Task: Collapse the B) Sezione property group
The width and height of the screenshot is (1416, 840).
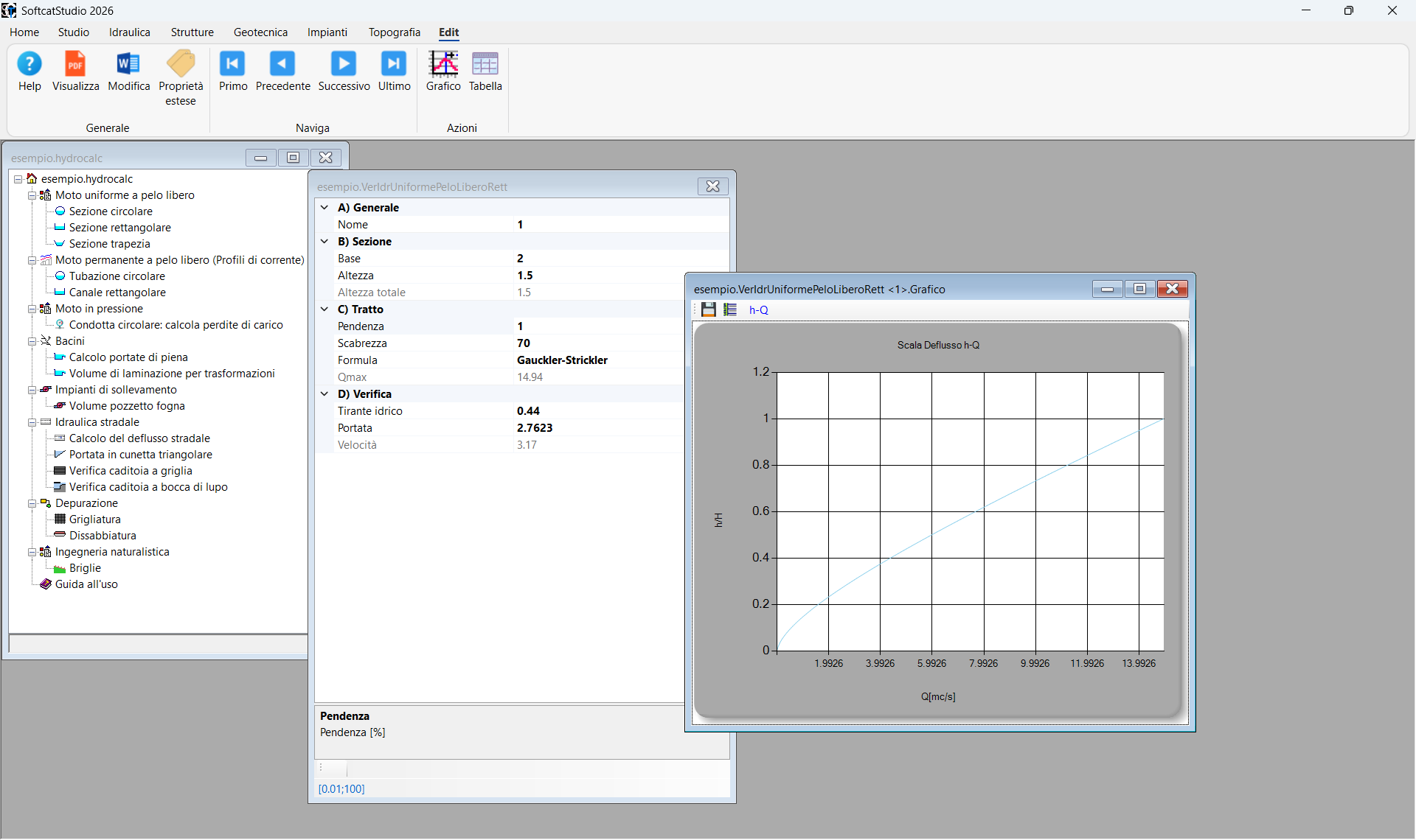Action: coord(324,242)
